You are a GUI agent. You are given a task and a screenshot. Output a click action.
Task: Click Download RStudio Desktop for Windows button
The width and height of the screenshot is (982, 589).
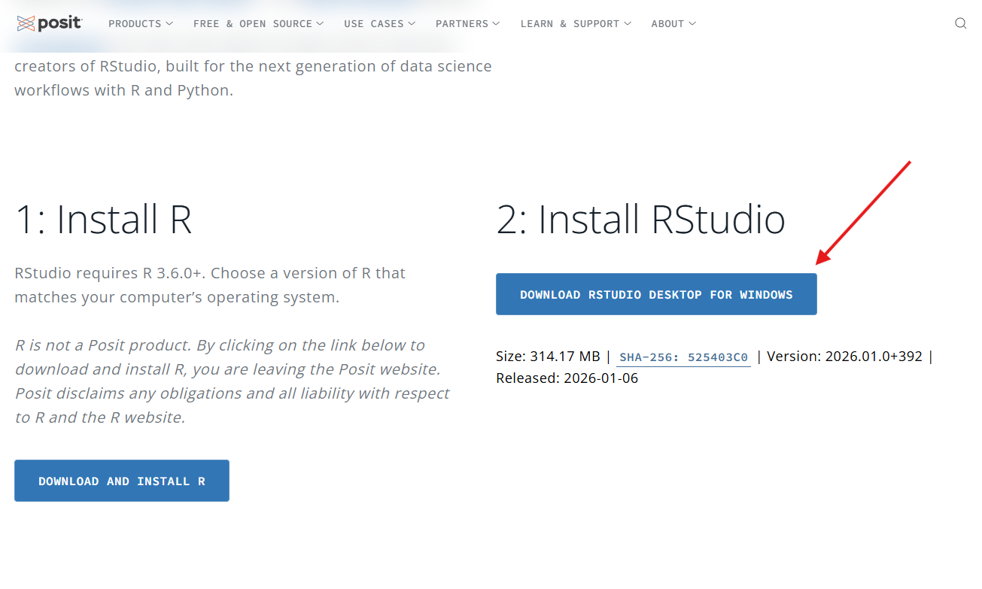point(656,294)
